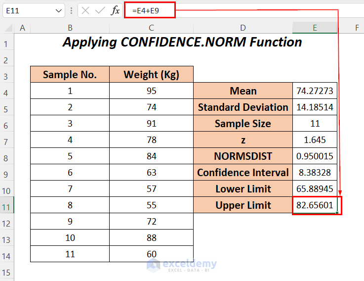The width and height of the screenshot is (364, 281).
Task: Click the Cancel (X) formula bar icon
Action: coord(85,10)
